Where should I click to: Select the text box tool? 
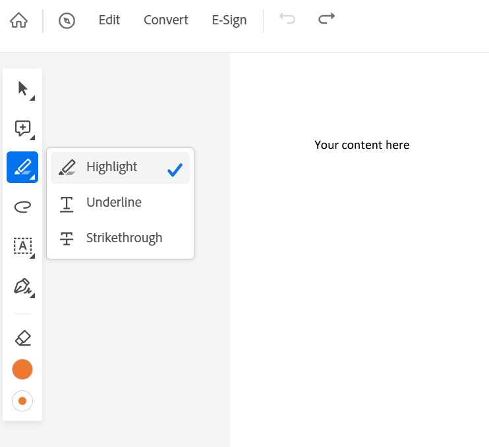[x=22, y=246]
